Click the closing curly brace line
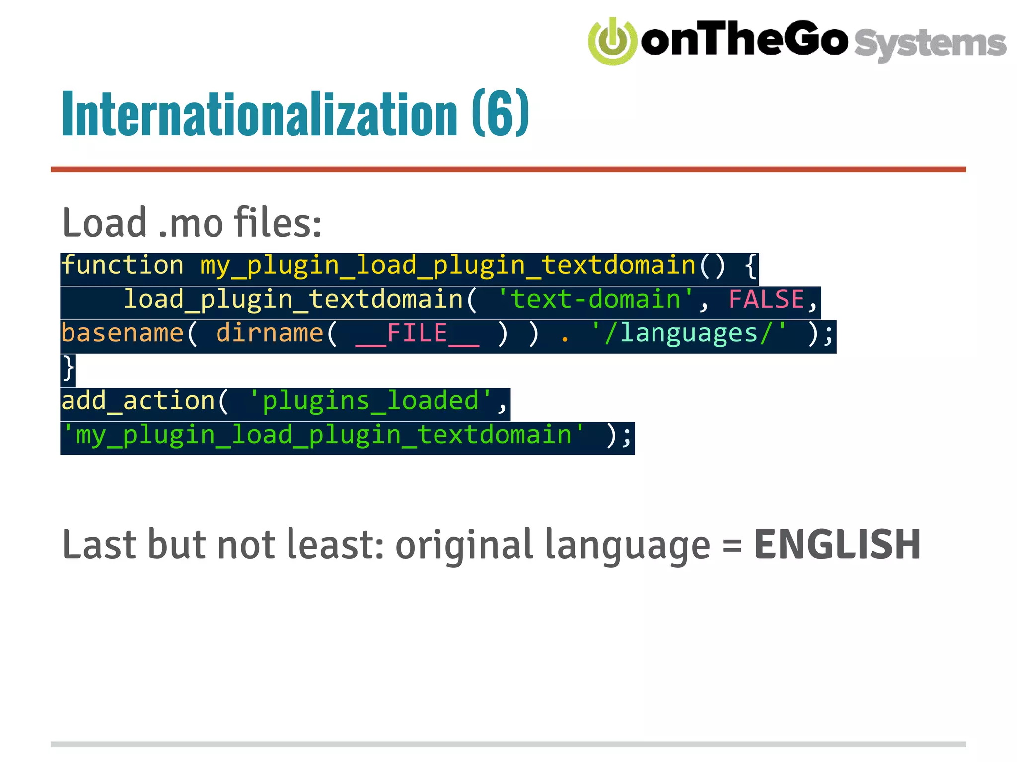This screenshot has width=1017, height=762. click(68, 370)
